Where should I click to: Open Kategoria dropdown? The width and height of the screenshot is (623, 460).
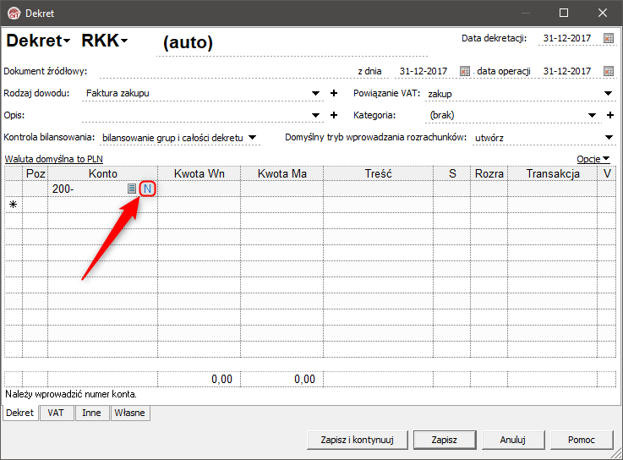point(592,115)
